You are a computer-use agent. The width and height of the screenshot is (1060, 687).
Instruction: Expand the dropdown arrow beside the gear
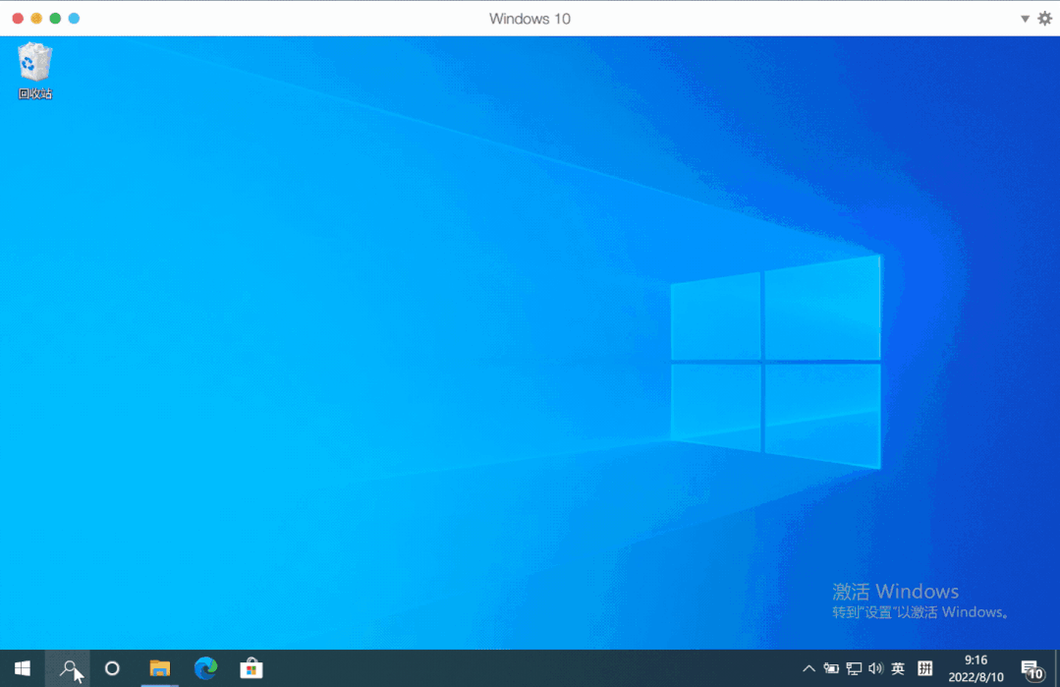[1025, 19]
